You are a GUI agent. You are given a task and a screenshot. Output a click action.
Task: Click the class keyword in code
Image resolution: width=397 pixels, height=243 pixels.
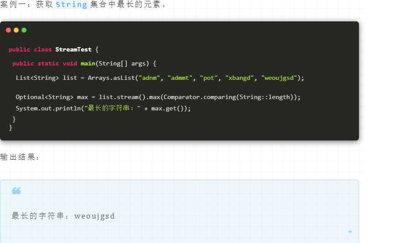(43, 49)
